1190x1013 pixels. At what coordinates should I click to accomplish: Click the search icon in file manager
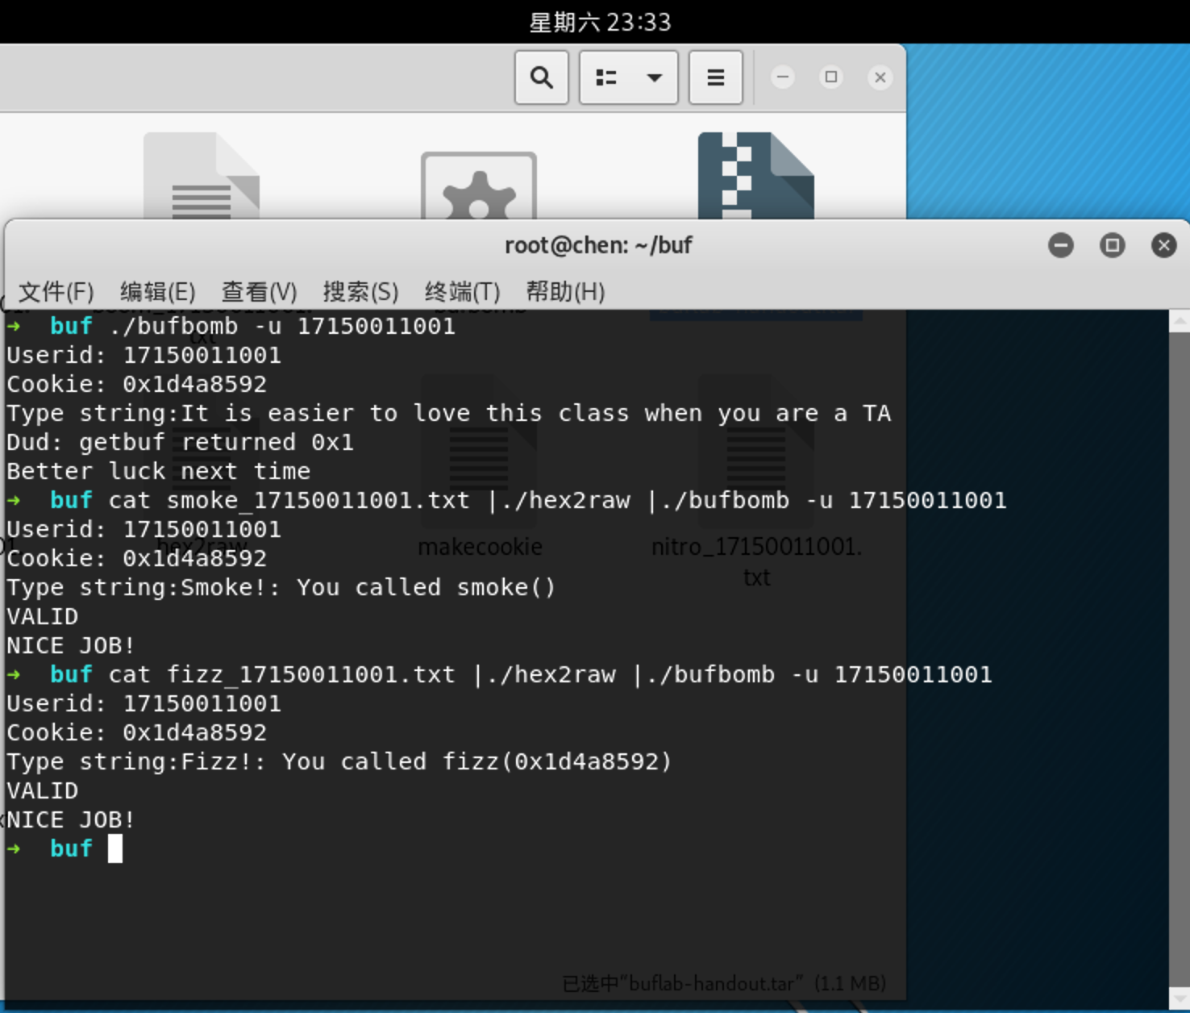[542, 77]
